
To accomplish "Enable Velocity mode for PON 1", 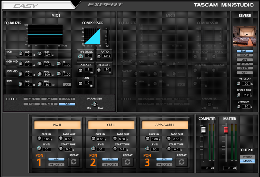I will click(x=56, y=165).
